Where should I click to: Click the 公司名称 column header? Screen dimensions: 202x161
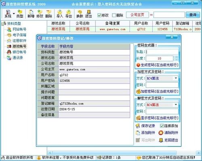tap(82, 23)
